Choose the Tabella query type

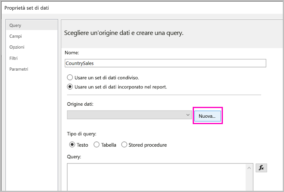click(97, 145)
